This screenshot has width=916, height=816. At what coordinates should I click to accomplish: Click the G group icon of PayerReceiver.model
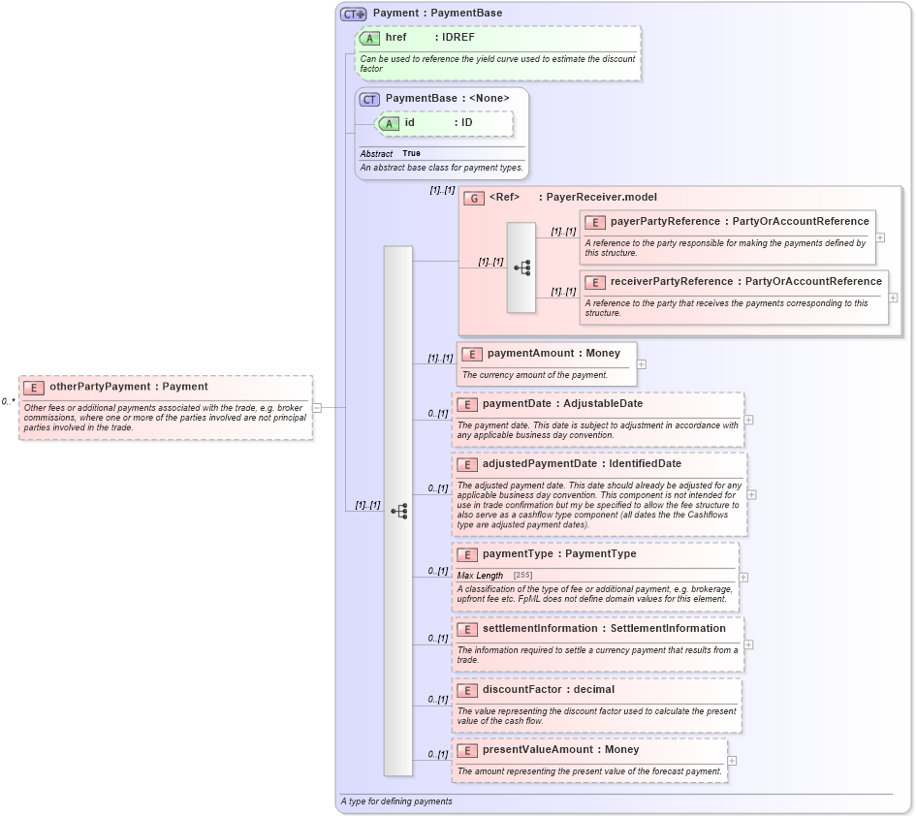(x=474, y=198)
